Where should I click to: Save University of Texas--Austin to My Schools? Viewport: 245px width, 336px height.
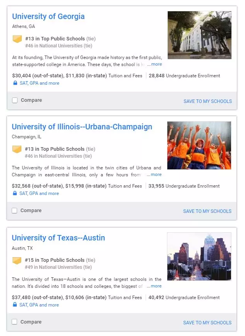click(207, 322)
